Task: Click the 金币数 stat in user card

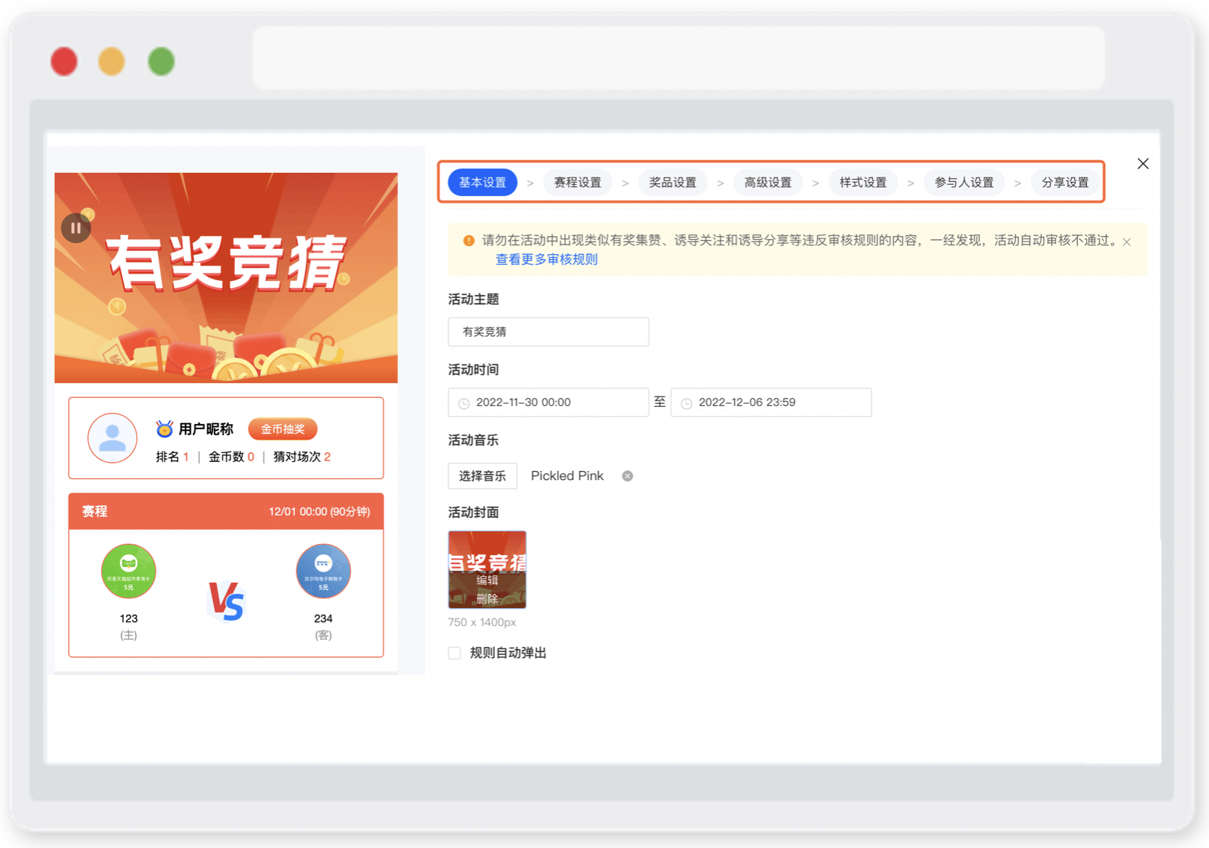Action: coord(231,457)
